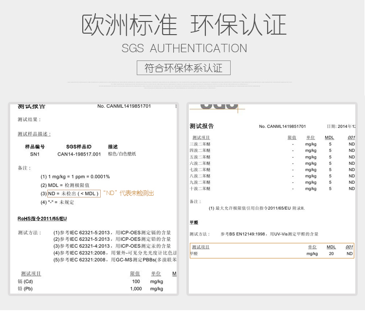Click the note "-" = 未规定
Screen dimensions: 365x316
click(57, 202)
